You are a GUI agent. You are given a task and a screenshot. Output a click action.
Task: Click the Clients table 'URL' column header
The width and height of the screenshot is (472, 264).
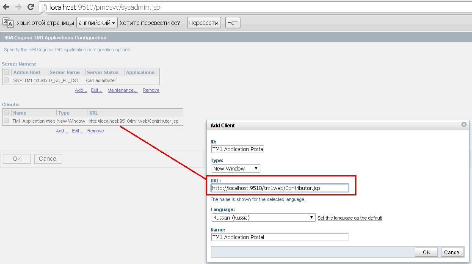coord(94,113)
